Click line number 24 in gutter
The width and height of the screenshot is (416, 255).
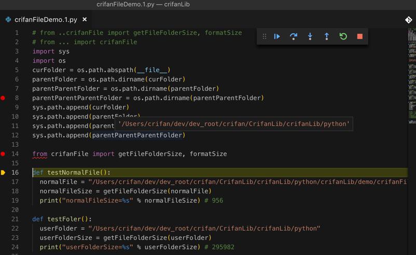tap(15, 247)
